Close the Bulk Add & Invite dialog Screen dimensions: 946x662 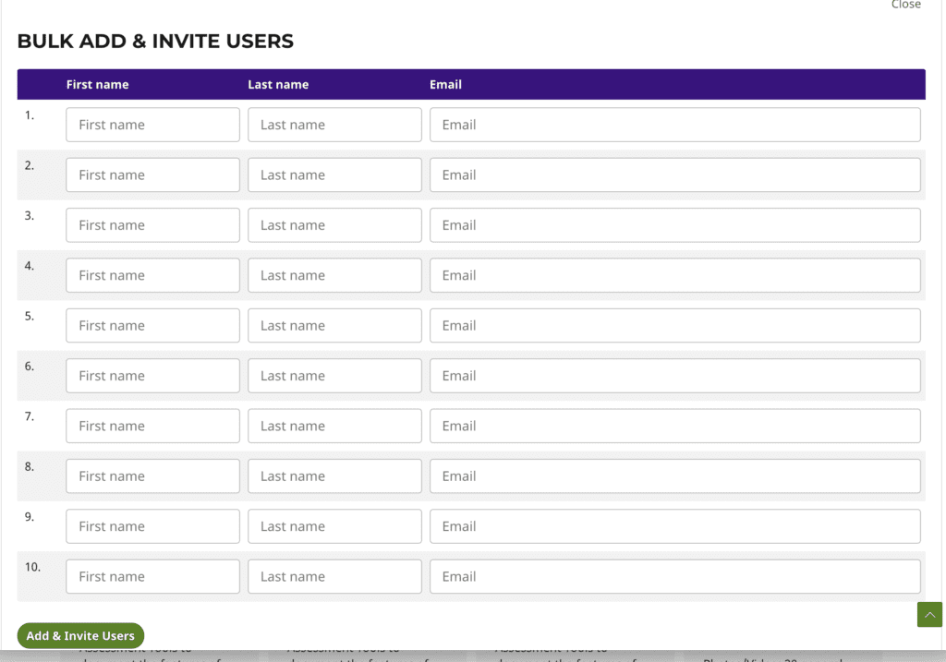[x=905, y=6]
